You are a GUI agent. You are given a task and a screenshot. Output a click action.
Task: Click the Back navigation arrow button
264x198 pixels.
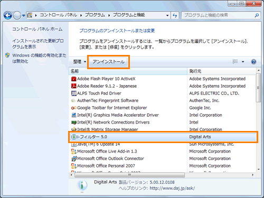tap(8, 15)
